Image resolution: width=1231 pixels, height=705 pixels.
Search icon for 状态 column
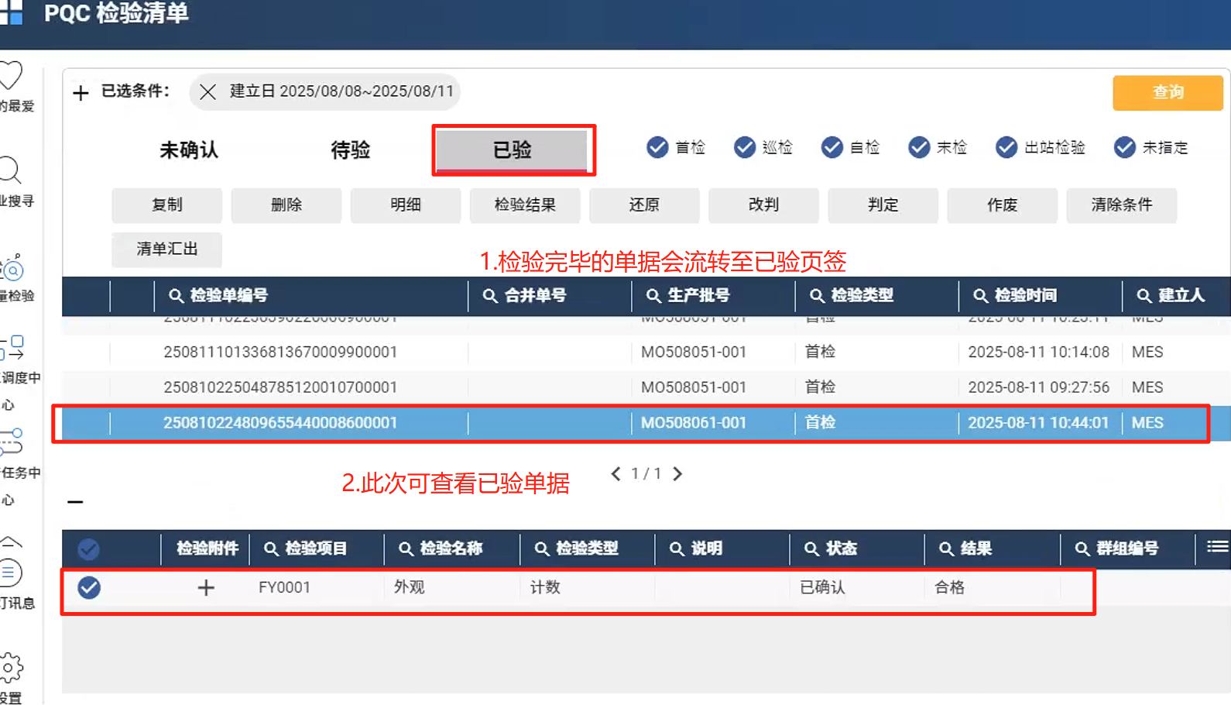[811, 549]
